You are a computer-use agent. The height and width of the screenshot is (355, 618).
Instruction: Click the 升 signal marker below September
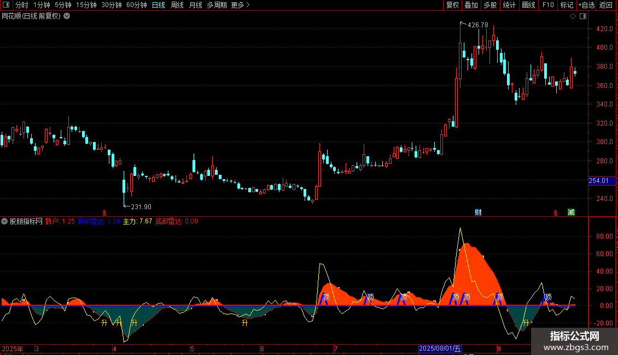526,323
